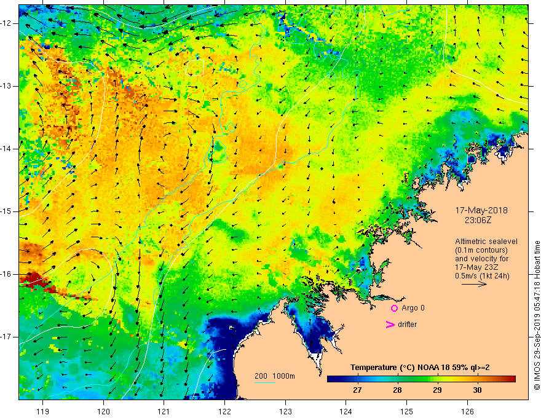The height and width of the screenshot is (418, 541).
Task: Click the longitude axis label 124
Action: [x=346, y=411]
